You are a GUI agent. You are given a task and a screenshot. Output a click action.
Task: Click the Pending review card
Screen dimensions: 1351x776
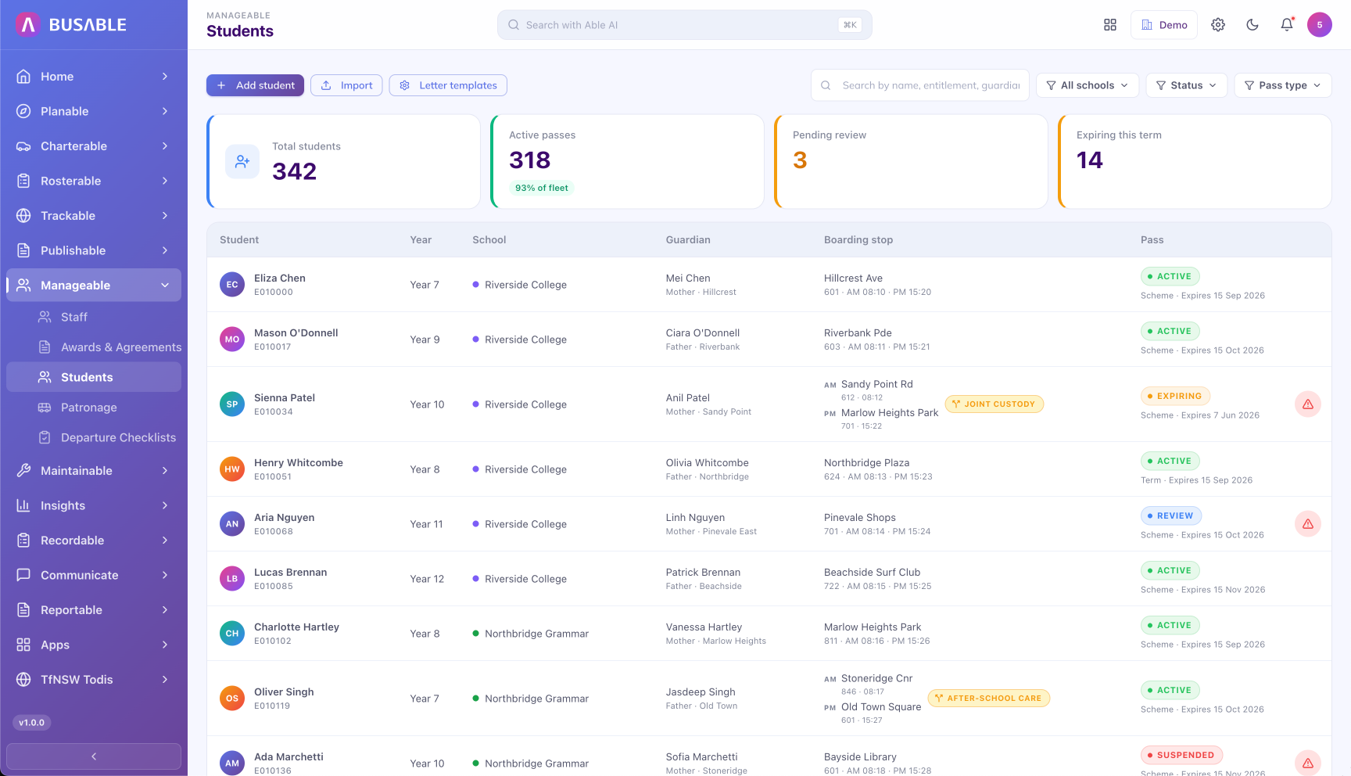click(911, 162)
